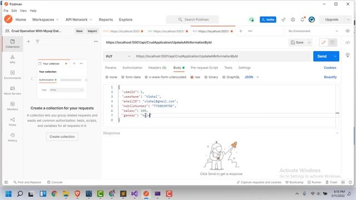Image resolution: width=356 pixels, height=200 pixels.
Task: Click the pencil edit icon beside Save
Action: click(324, 42)
